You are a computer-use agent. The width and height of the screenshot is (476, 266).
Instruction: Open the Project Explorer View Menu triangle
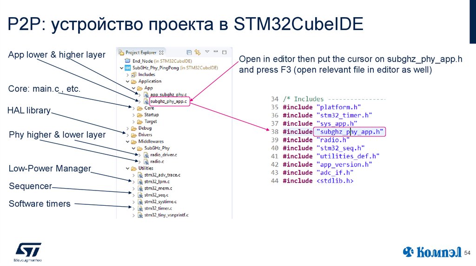click(207, 52)
